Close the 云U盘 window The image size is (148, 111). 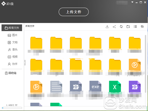145,2
